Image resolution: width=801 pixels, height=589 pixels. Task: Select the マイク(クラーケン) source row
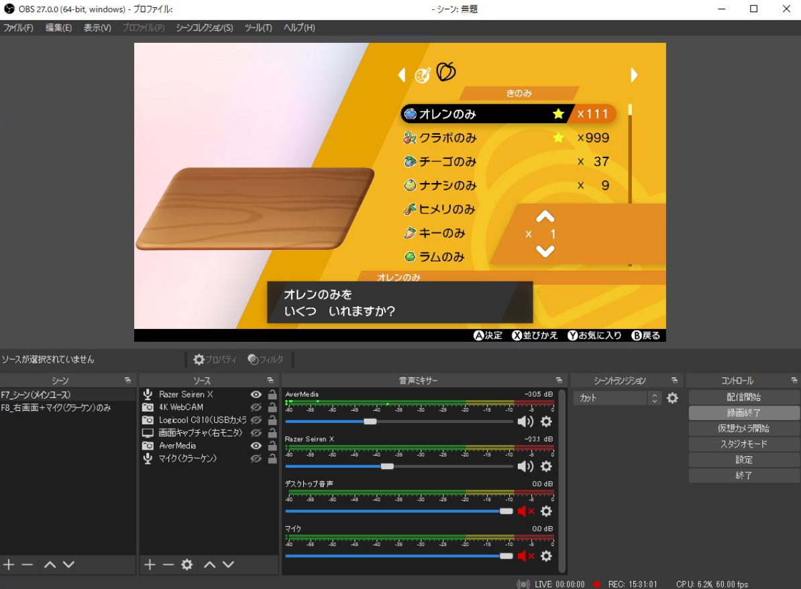[x=209, y=458]
